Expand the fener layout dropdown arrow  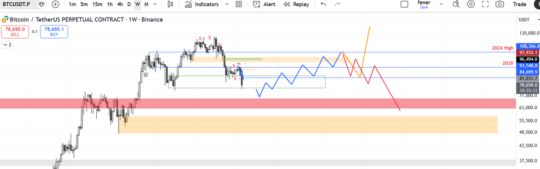[441, 4]
